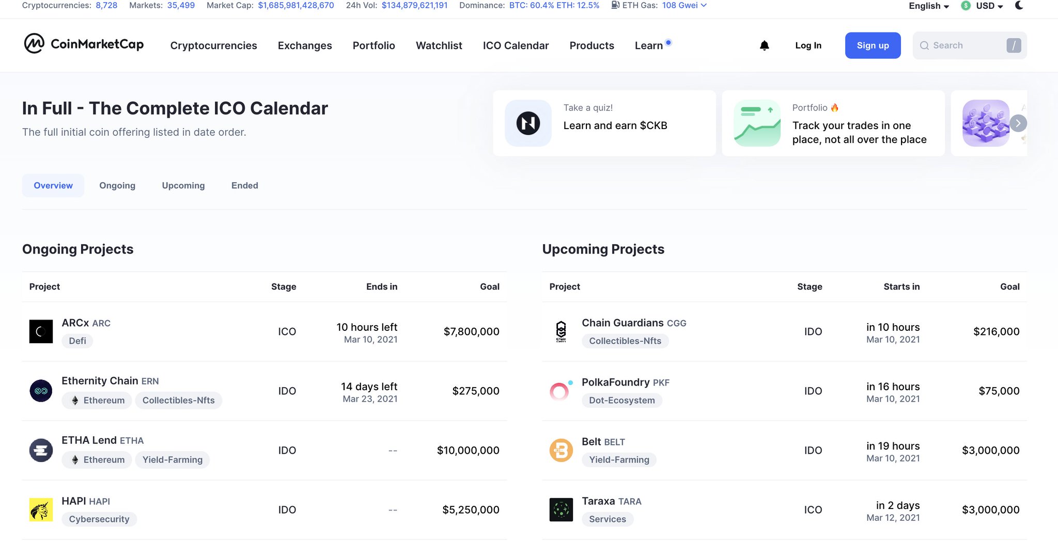The height and width of the screenshot is (542, 1058).
Task: Click the Log In button
Action: 808,45
